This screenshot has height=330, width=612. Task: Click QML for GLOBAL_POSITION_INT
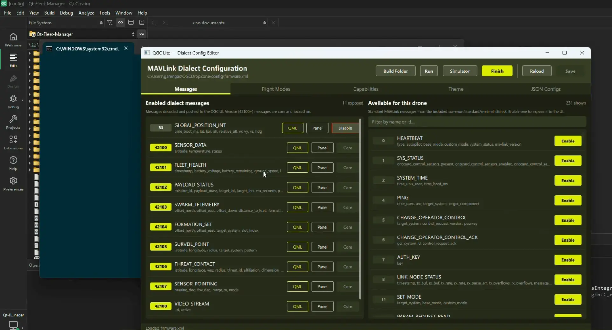point(292,128)
